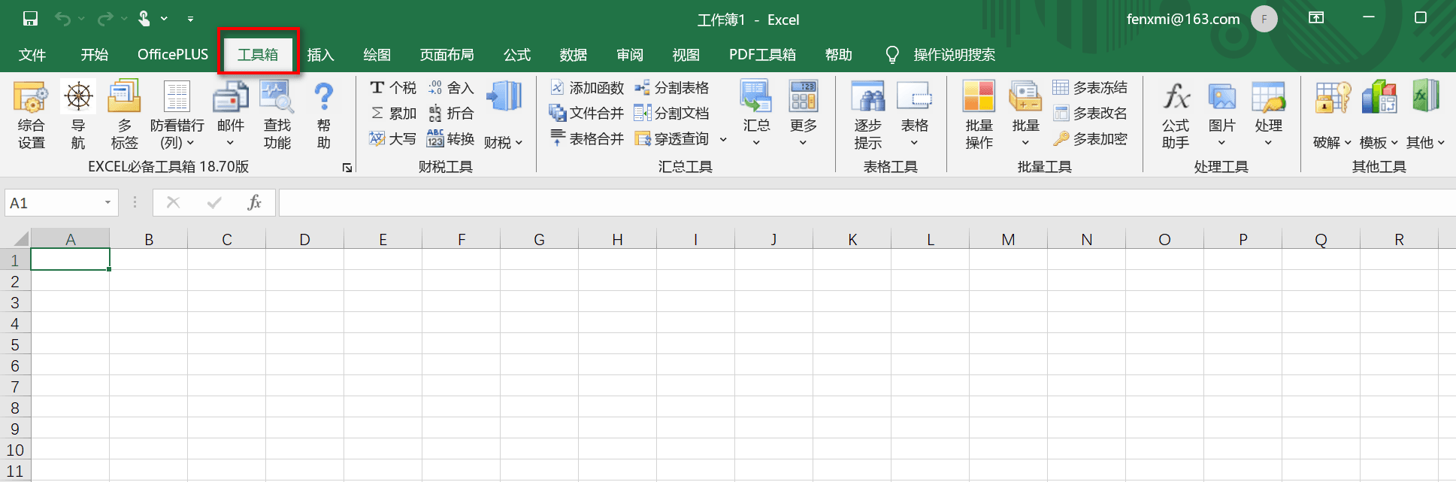Click the 添加函数 button

[x=587, y=88]
